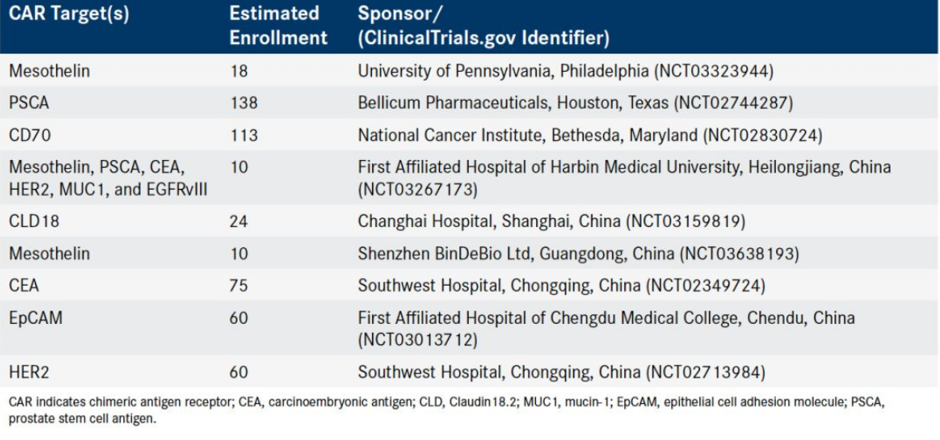Click the NCT03159819 trial identifier
Screen dimensions: 940x440
(x=685, y=222)
